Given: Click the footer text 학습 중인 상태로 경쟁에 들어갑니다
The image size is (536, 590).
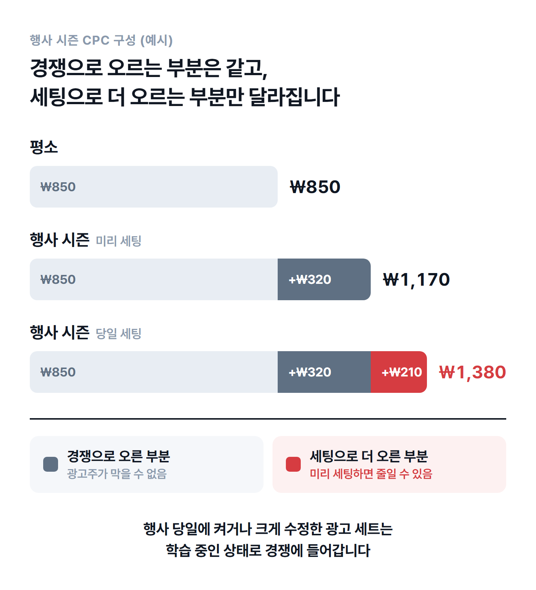Looking at the screenshot, I should (x=268, y=550).
